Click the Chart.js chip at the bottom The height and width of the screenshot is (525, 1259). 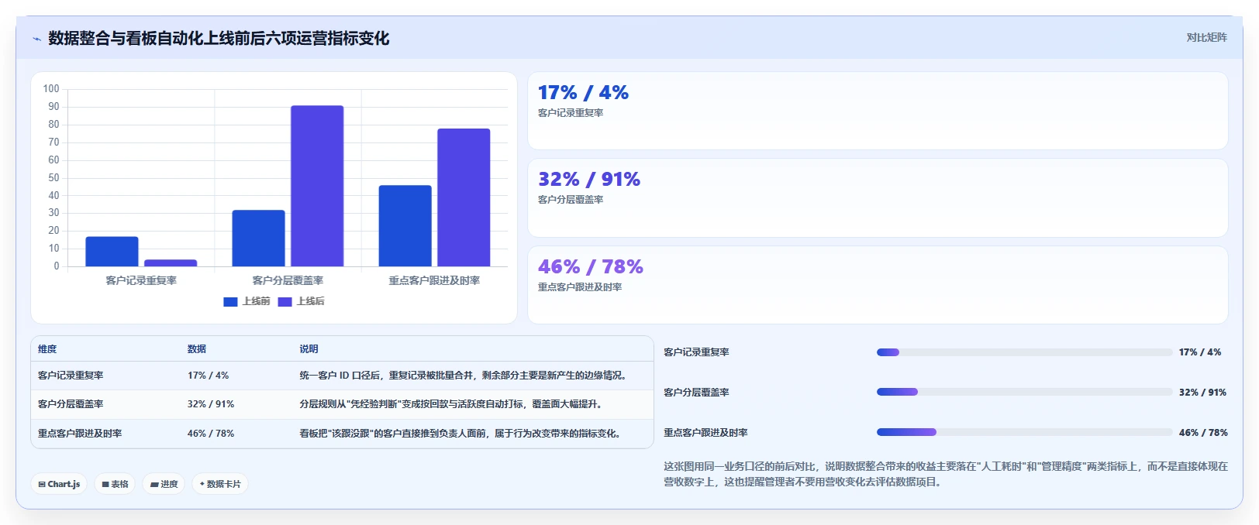[59, 484]
